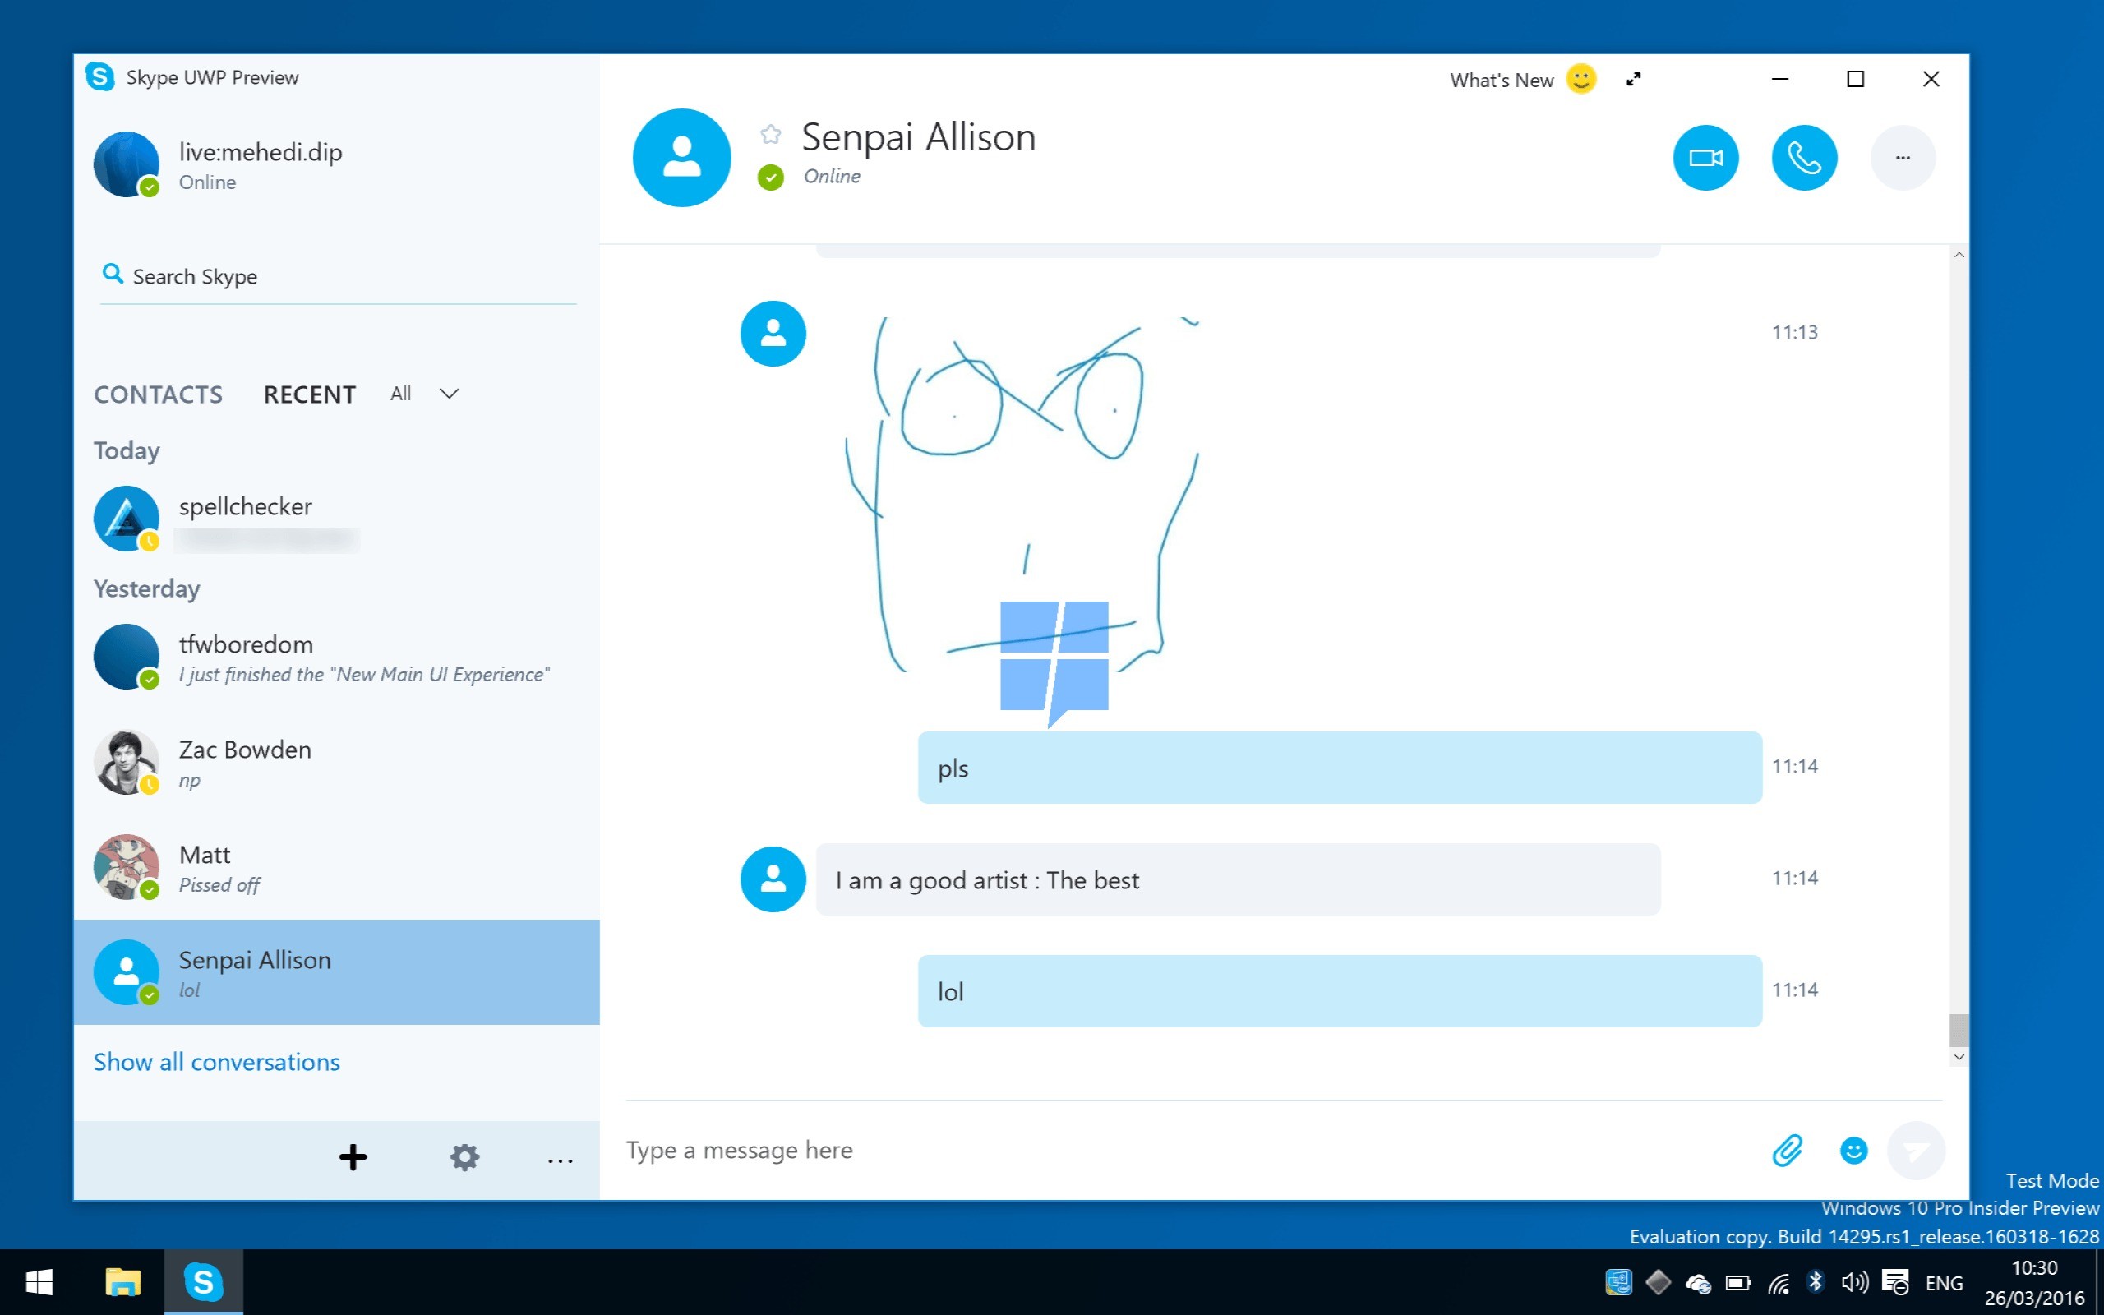2104x1315 pixels.
Task: Open sidebar ellipsis menu at bottom
Action: pos(560,1160)
